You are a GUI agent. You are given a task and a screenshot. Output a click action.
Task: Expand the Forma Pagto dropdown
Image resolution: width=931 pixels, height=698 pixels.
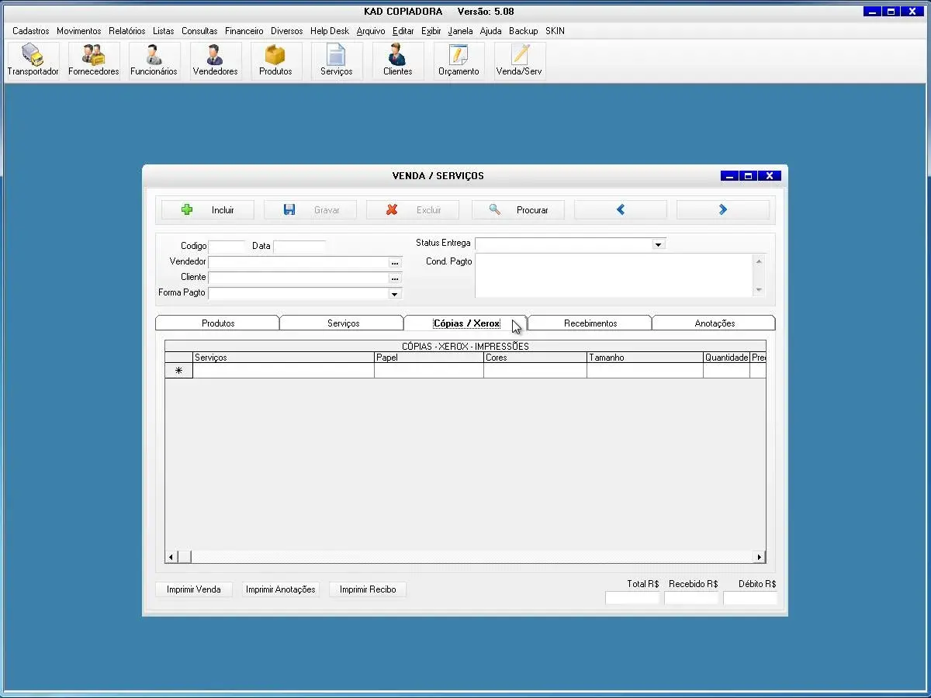394,294
